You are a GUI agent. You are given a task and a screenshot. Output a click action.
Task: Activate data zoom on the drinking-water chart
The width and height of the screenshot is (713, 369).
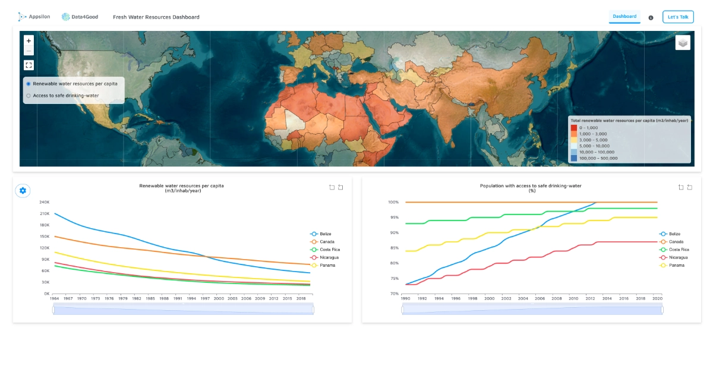click(680, 187)
